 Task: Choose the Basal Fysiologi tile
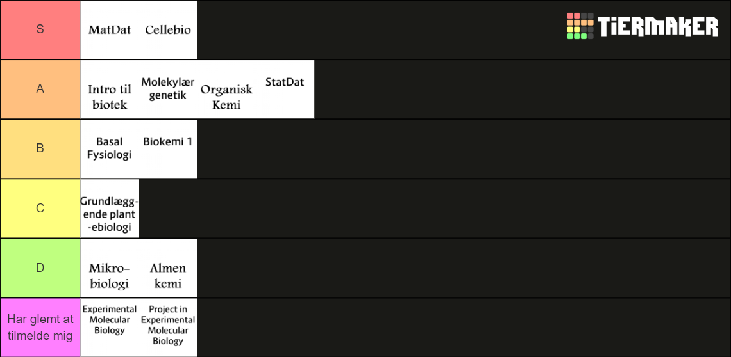(x=110, y=149)
